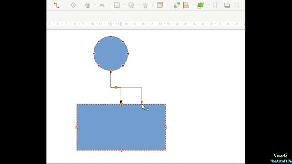This screenshot has height=164, width=292.
Task: Click the horizontal ruler at mark 20
Action: point(177,24)
